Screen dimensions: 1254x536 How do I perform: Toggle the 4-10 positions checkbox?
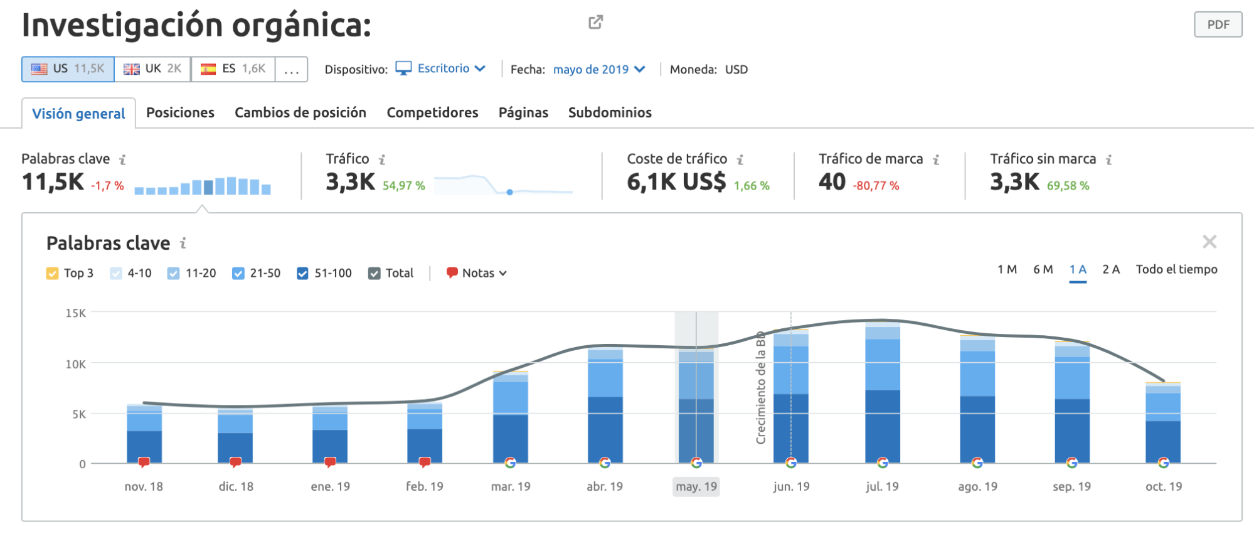(116, 274)
